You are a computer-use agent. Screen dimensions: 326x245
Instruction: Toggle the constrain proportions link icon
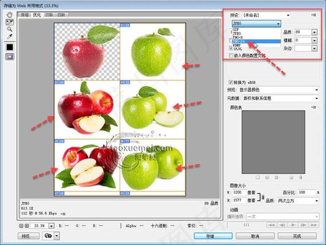263,197
